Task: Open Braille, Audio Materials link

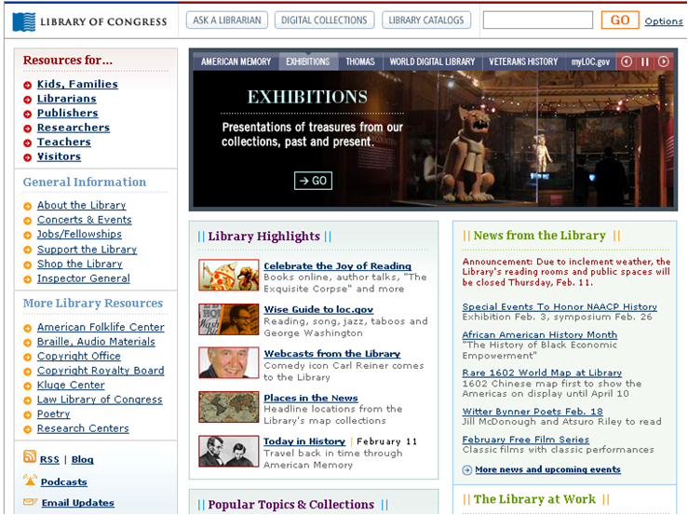Action: [x=96, y=342]
